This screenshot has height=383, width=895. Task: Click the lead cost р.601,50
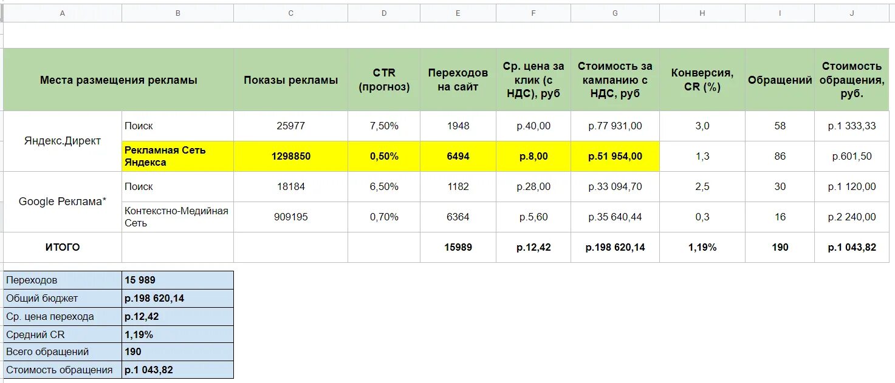click(x=852, y=156)
